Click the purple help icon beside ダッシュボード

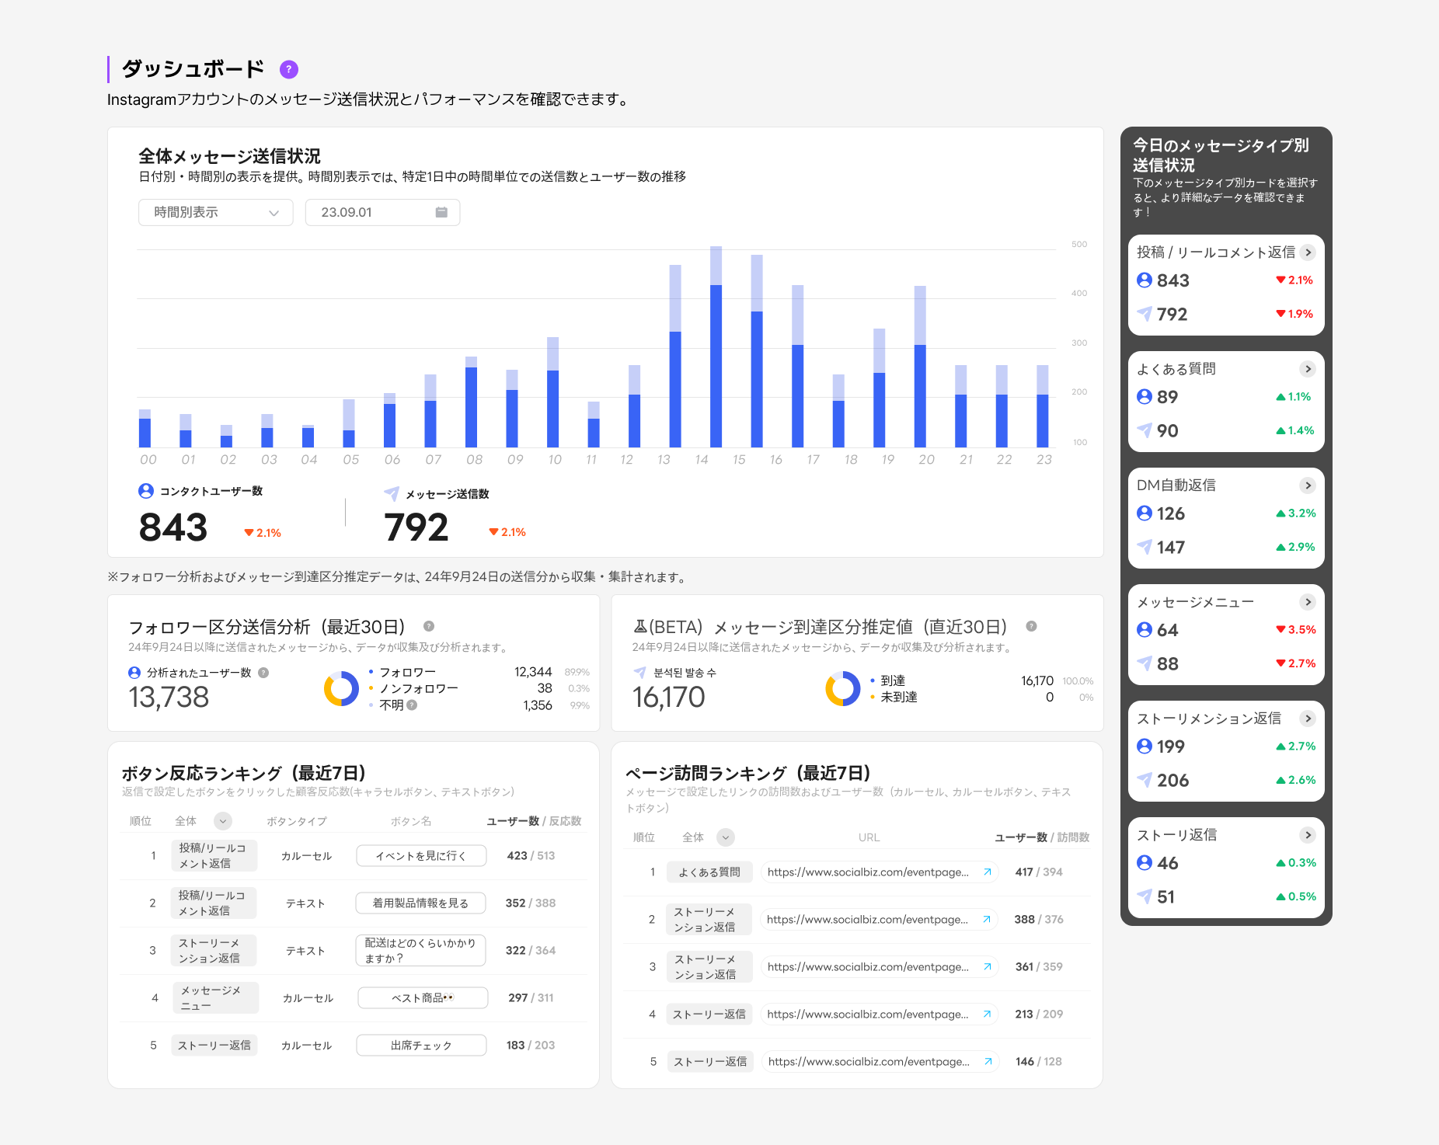pyautogui.click(x=289, y=69)
